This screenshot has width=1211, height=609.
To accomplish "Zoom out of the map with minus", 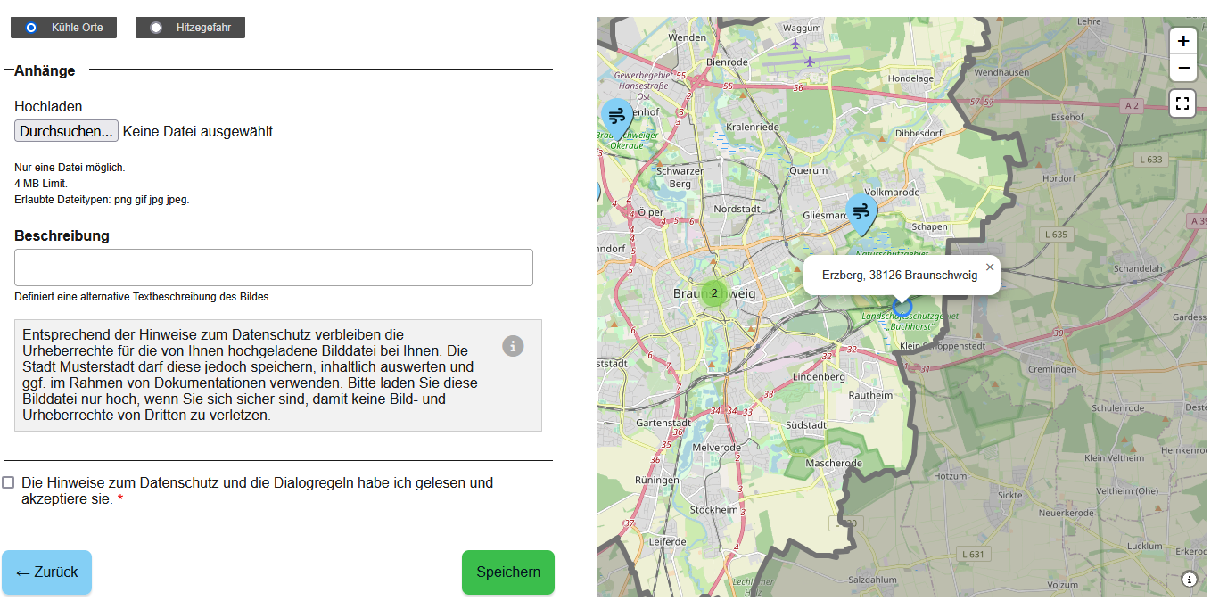I will [1183, 68].
